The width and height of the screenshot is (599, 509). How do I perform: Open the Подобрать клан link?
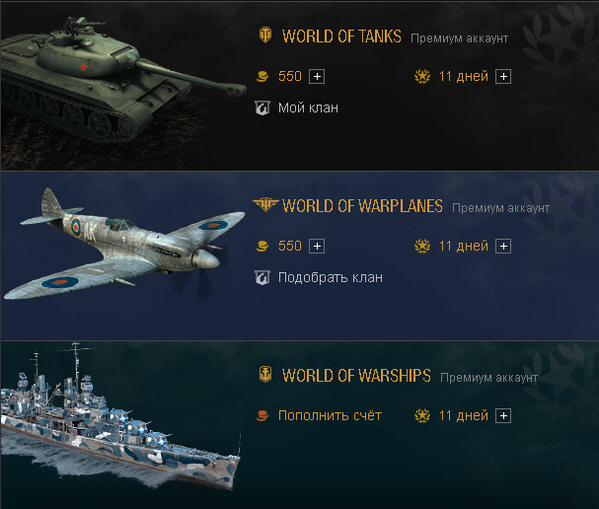[x=330, y=277]
